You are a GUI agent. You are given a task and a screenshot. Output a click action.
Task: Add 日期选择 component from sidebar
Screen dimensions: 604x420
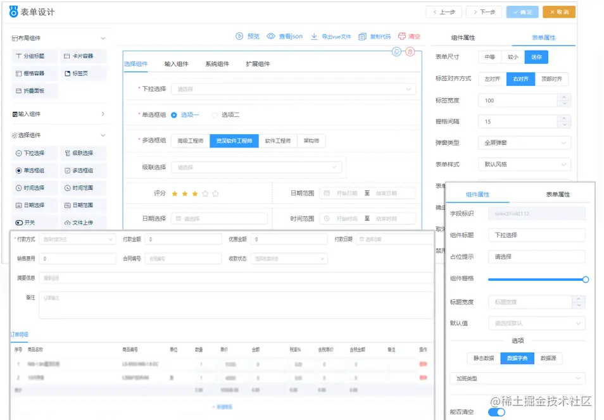pyautogui.click(x=34, y=205)
